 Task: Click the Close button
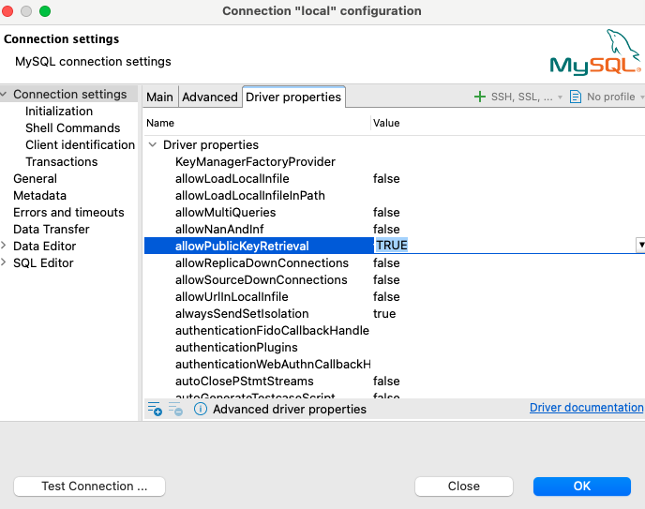coord(463,487)
